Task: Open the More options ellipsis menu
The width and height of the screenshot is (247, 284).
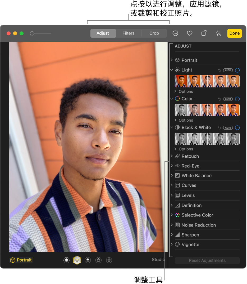Action: click(175, 33)
